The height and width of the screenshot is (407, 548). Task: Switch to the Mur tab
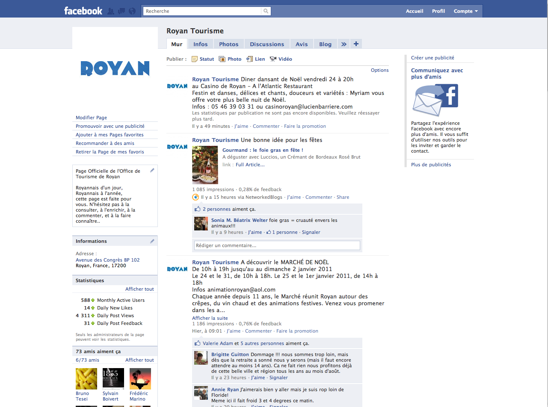tap(177, 44)
